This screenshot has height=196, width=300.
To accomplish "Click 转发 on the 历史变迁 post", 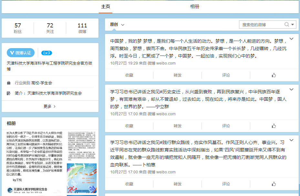I will click(178, 126).
